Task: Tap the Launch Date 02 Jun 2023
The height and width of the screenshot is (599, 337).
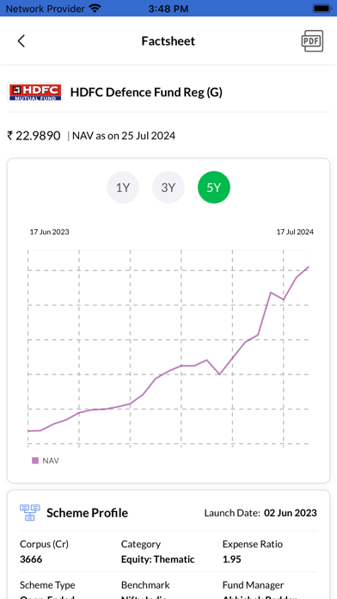Action: 291,513
